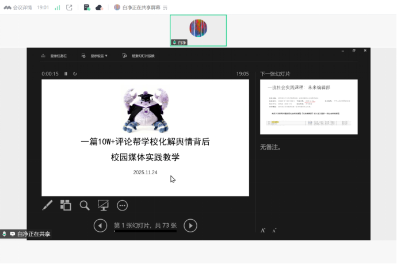Restart the presentation timer
397x264 pixels.
click(x=75, y=74)
